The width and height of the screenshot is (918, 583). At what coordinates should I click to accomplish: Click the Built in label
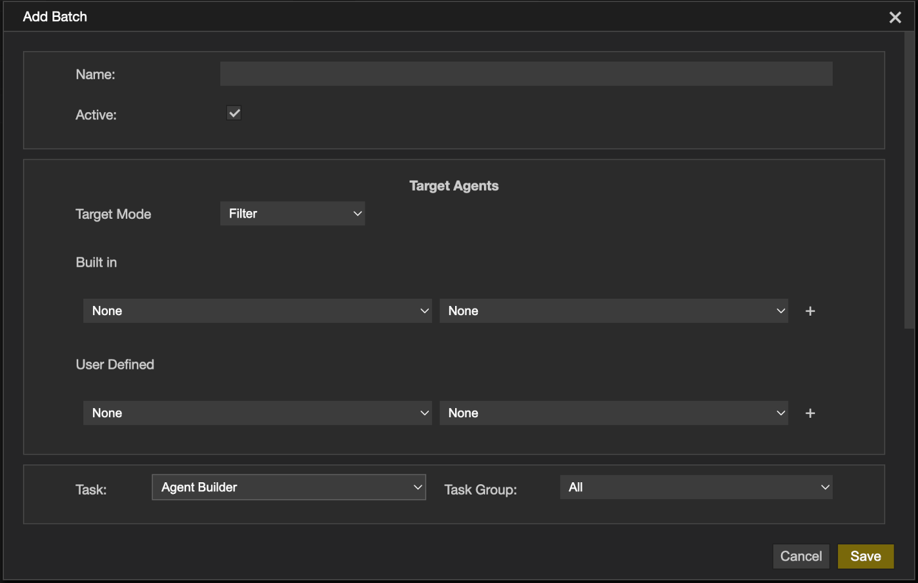pyautogui.click(x=96, y=262)
